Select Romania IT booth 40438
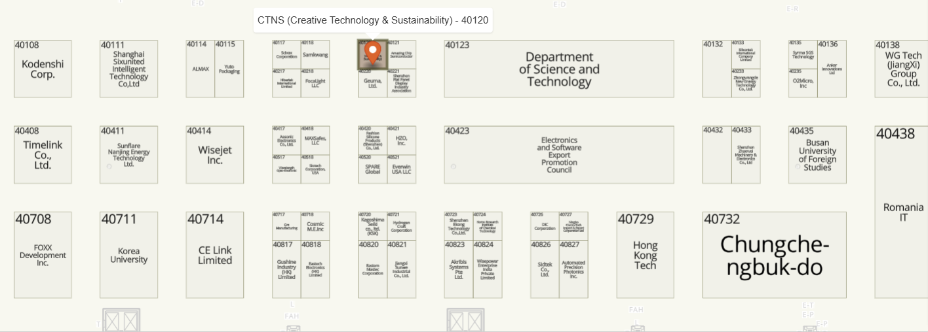 [x=901, y=212]
